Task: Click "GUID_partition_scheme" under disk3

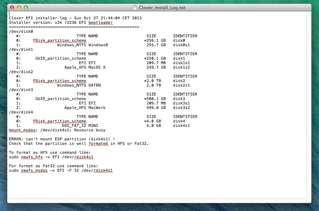Action: [61, 99]
